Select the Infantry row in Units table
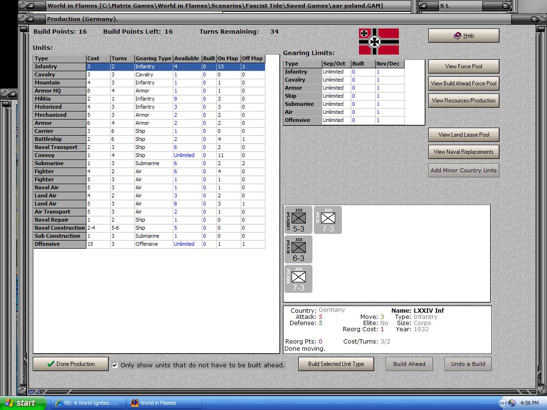 pos(149,66)
